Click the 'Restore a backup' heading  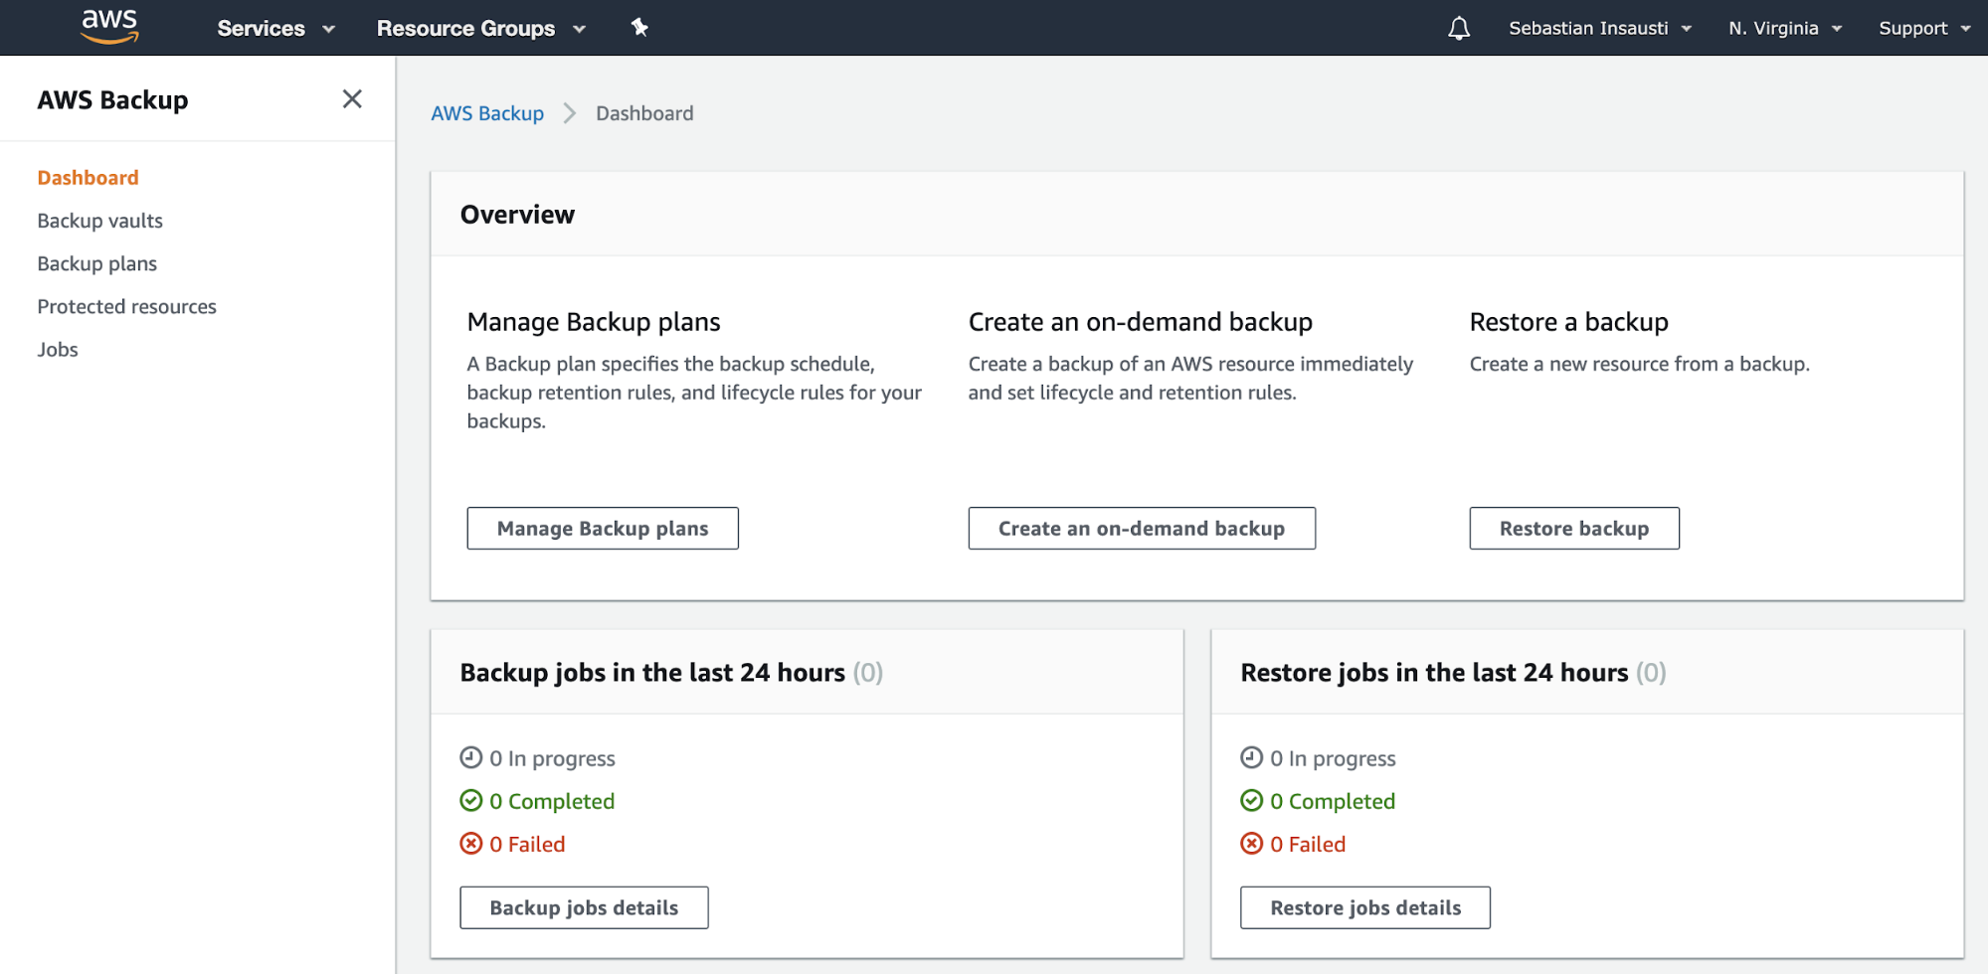(1569, 322)
